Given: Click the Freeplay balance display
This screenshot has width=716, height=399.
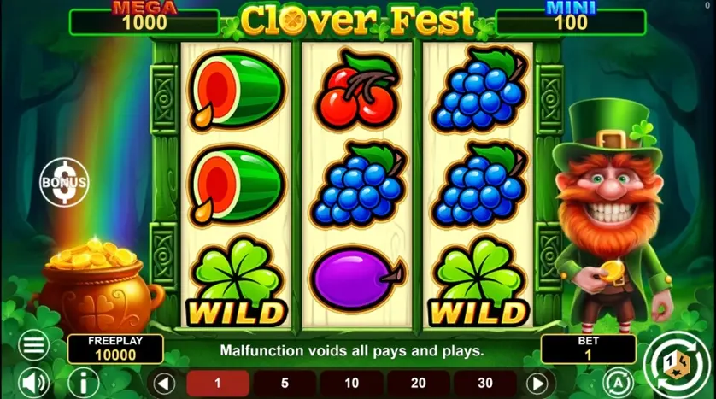Looking at the screenshot, I should coord(115,349).
